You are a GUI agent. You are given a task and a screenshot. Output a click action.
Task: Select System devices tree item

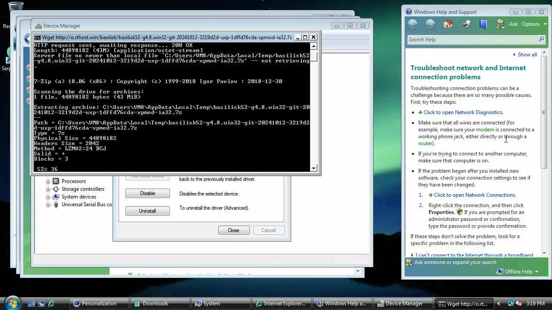click(79, 197)
